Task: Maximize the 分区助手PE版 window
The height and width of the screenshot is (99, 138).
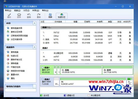Action: coord(123,7)
